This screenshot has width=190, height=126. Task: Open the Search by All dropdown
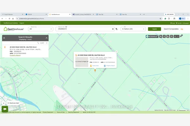pyautogui.click(x=41, y=29)
